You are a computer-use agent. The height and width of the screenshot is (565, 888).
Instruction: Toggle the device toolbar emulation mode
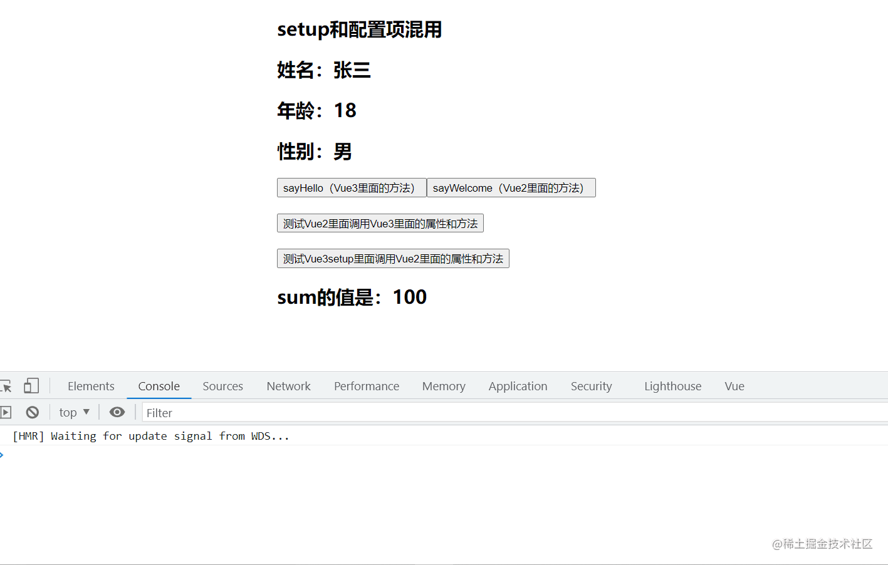pos(31,386)
